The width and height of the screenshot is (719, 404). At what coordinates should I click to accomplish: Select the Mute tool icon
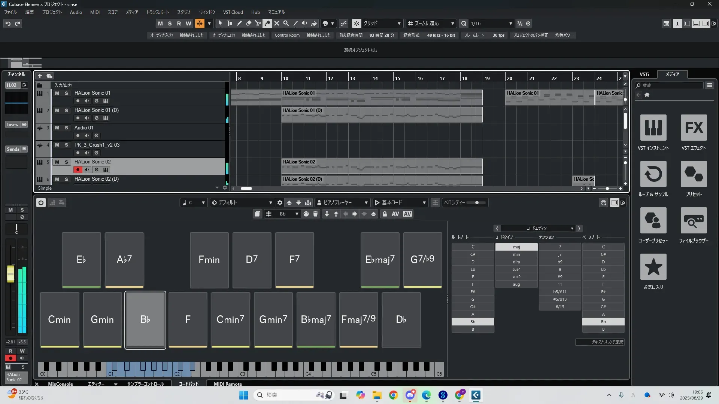point(277,23)
